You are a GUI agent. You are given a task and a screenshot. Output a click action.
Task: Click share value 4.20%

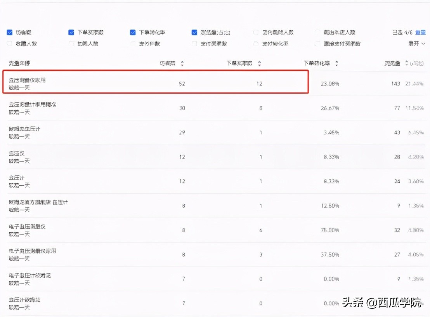pyautogui.click(x=416, y=157)
